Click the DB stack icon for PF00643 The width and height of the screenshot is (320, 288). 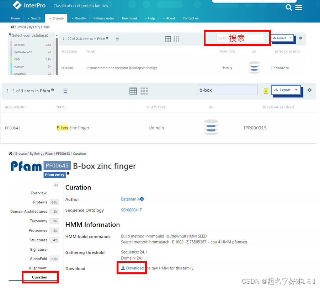[x=211, y=127]
